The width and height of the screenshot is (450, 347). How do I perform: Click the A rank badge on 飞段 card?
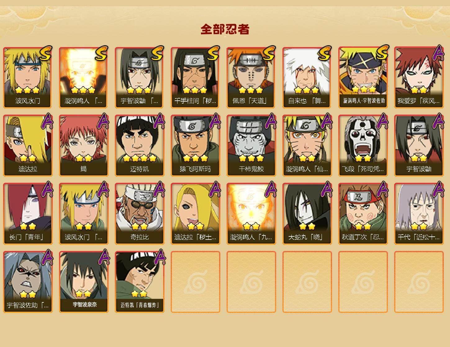coord(382,121)
